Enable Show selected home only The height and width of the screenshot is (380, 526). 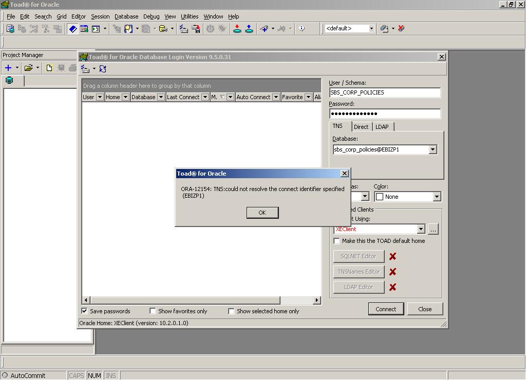click(x=231, y=311)
